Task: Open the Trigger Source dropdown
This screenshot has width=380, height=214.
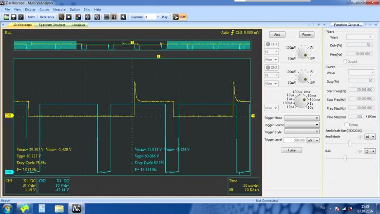Action: 302,125
